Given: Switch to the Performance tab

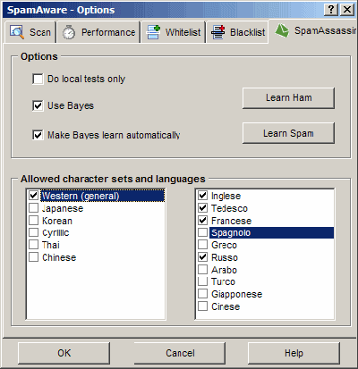Looking at the screenshot, I should coord(98,32).
